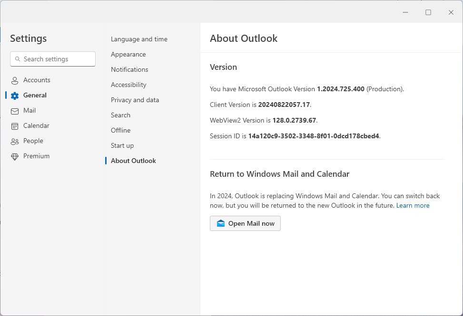Click the Version section heading
This screenshot has width=463, height=316.
(223, 67)
